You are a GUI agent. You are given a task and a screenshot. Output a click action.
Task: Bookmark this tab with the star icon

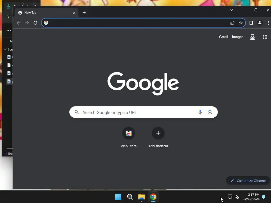point(241,23)
